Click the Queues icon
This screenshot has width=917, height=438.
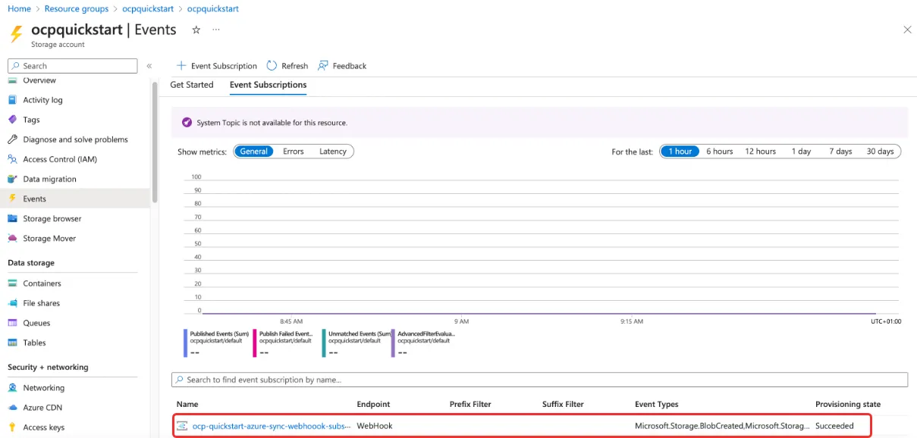point(12,323)
